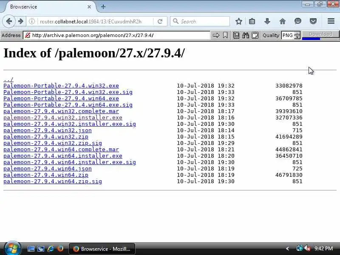Open palemoon-27.9.4.win64.json link
340x255 pixels.
(x=48, y=169)
